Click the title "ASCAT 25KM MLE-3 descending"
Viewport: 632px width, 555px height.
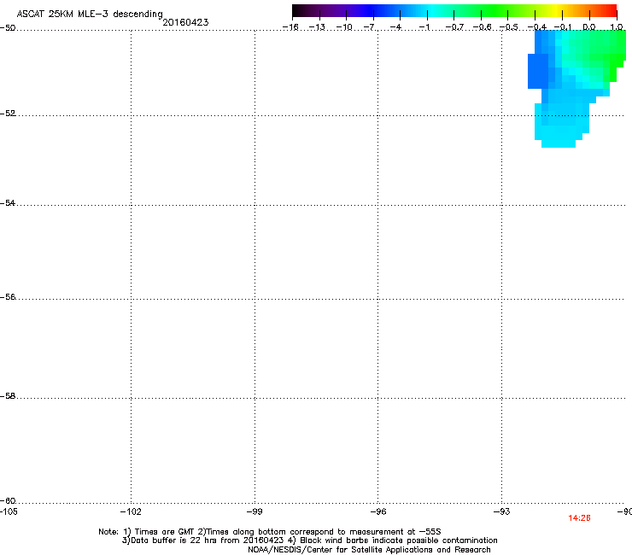click(90, 14)
